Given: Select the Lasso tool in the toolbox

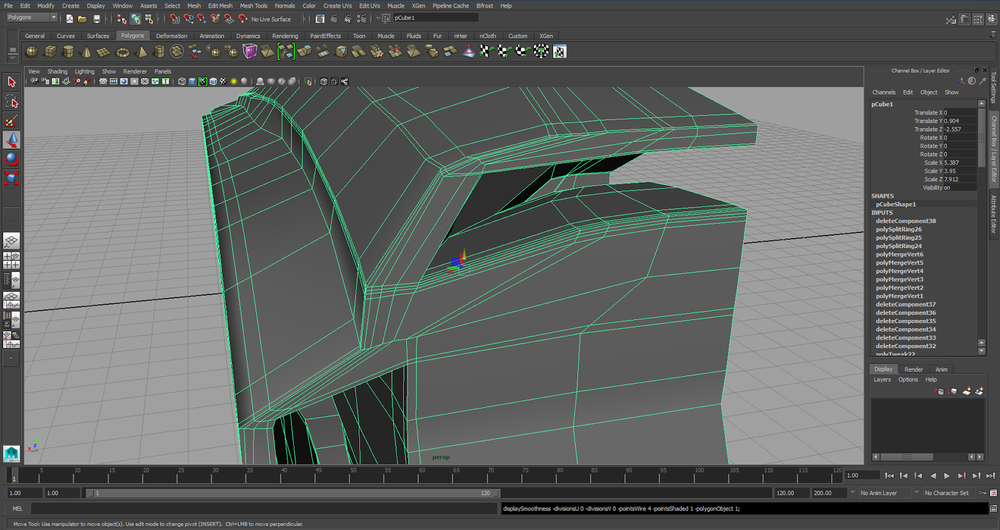Looking at the screenshot, I should (x=11, y=101).
